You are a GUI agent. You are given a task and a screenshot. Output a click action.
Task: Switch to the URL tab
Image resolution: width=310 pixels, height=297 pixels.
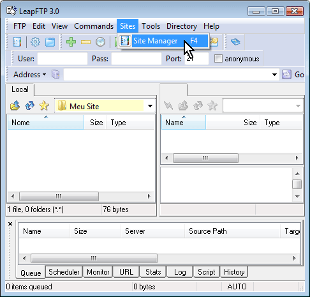(x=126, y=272)
